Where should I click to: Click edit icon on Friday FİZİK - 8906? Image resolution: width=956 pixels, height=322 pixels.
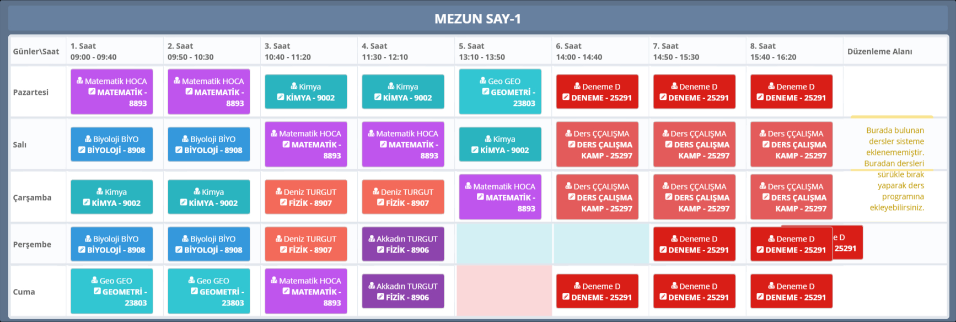380,297
